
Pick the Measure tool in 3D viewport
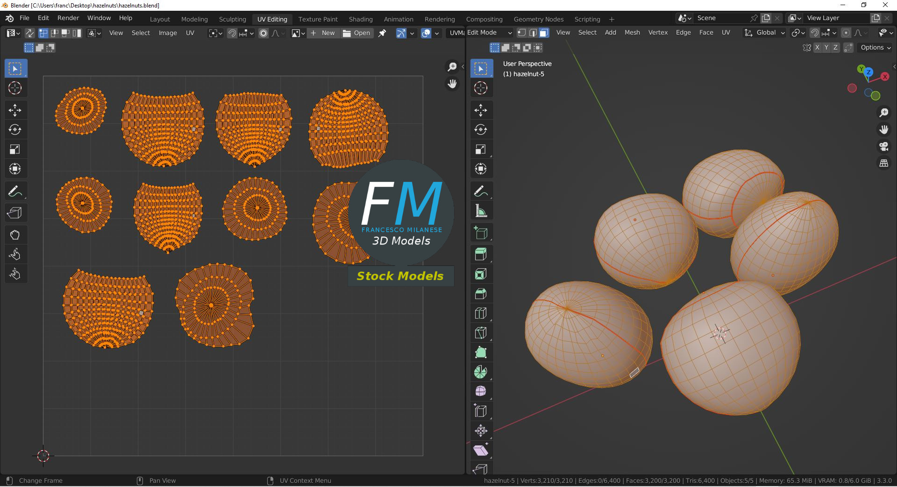click(x=481, y=211)
